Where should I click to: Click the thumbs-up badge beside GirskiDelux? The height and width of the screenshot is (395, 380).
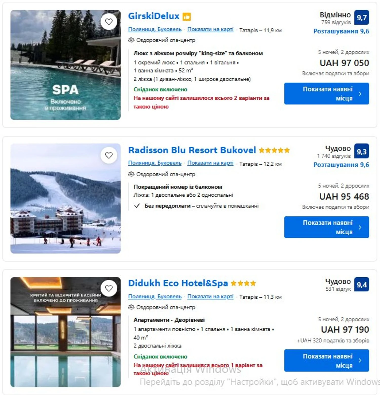click(187, 17)
